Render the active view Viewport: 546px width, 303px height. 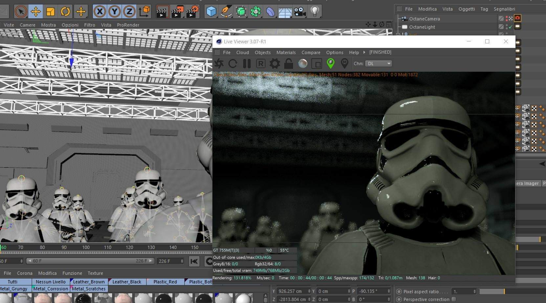coord(162,11)
